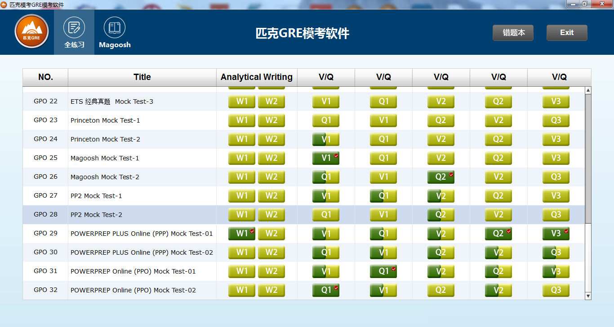
Task: Start W2 for PPP Mock Test-02
Action: (271, 252)
